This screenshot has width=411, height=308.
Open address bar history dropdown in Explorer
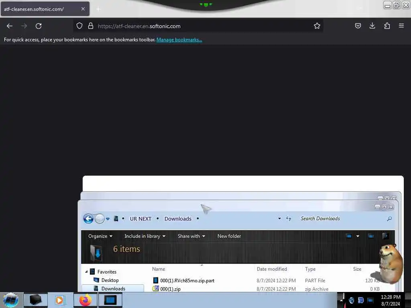tap(279, 219)
